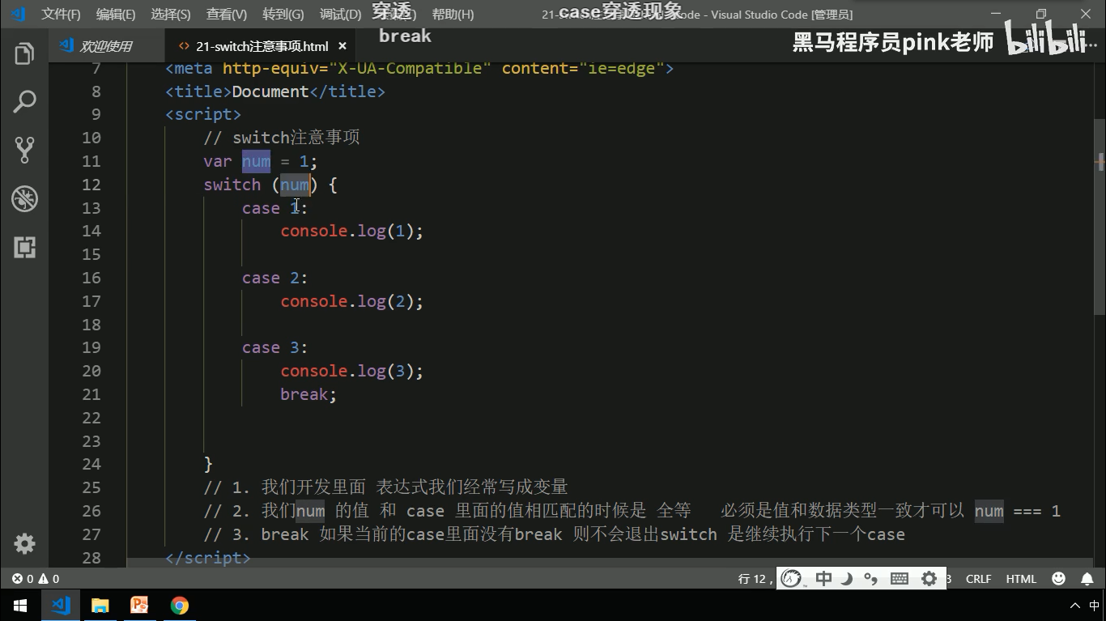Screen dimensions: 1106x621
Task: Change the HTML language mode
Action: (1021, 579)
